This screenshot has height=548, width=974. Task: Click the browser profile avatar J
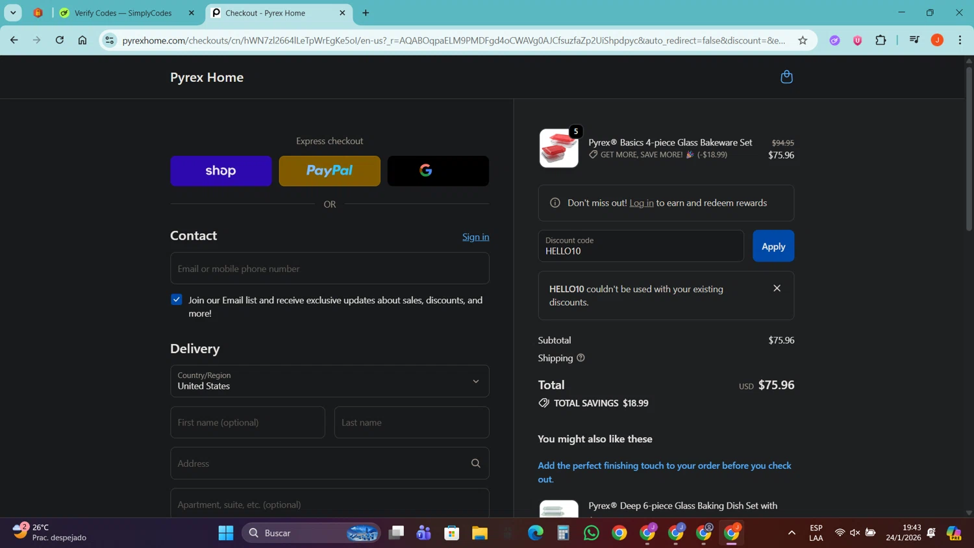pos(937,40)
